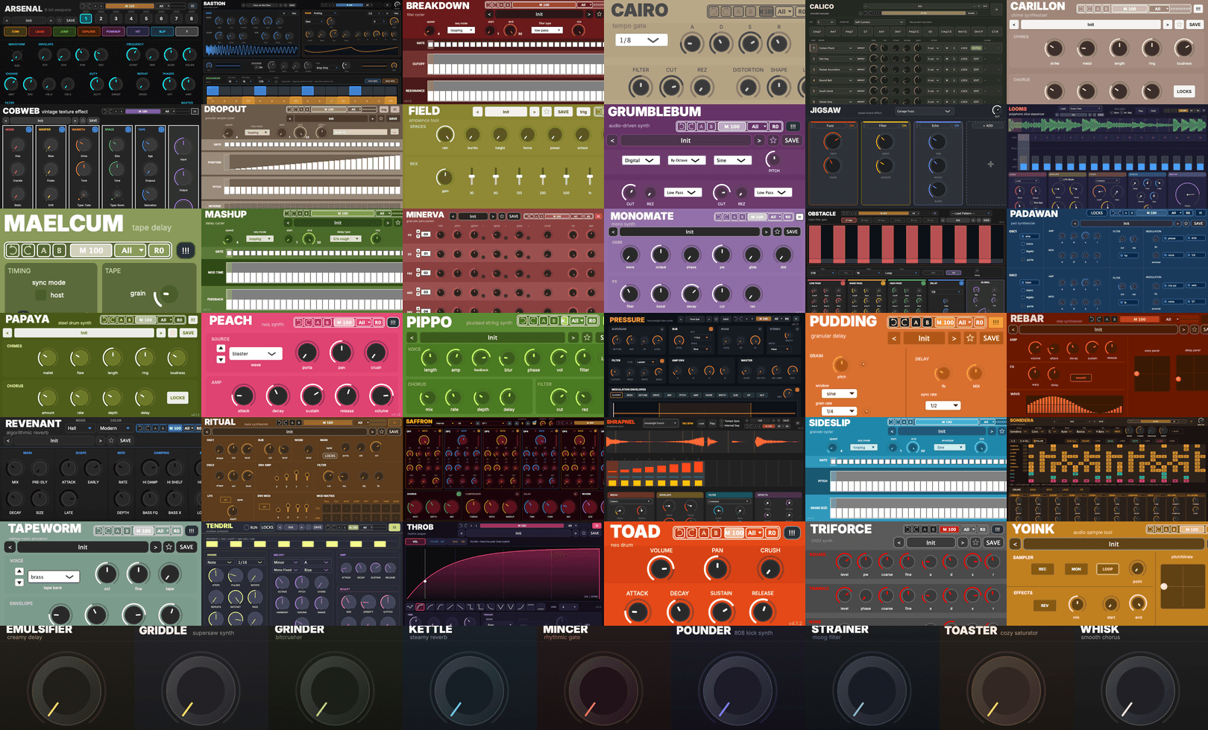Open the blaster wave dropdown in Peach
The height and width of the screenshot is (730, 1208).
click(255, 354)
